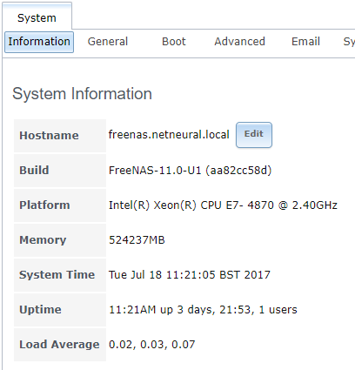Click the build value FreeNAS-11.0-U1
355x370 pixels.
190,170
